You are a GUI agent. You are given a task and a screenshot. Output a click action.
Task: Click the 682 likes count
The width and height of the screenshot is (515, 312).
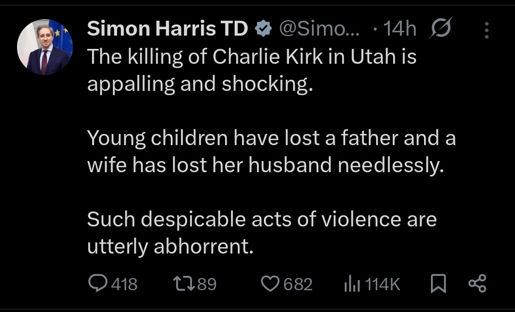pos(297,284)
